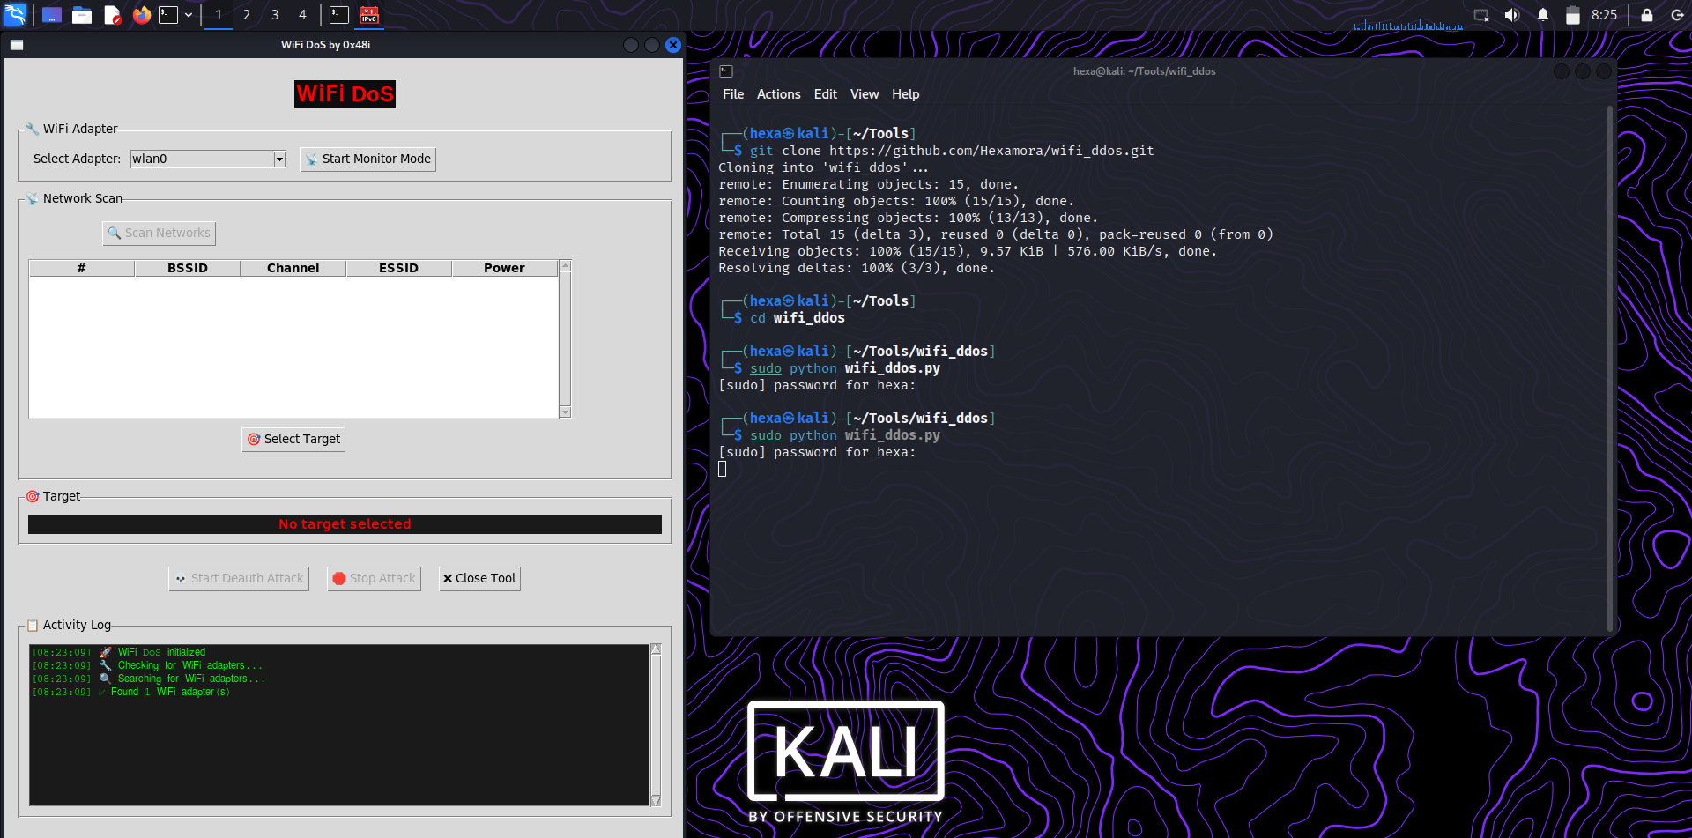Viewport: 1692px width, 838px height.
Task: Switch to workspace 4
Action: tap(302, 15)
